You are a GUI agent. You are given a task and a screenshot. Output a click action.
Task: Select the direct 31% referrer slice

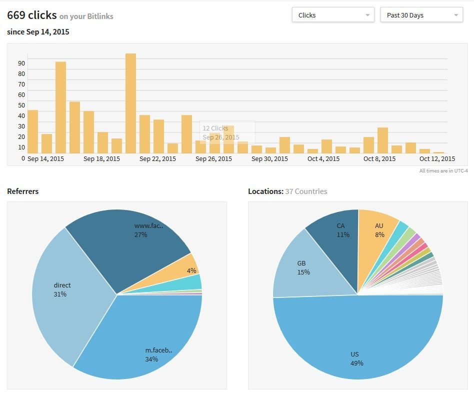tap(65, 295)
